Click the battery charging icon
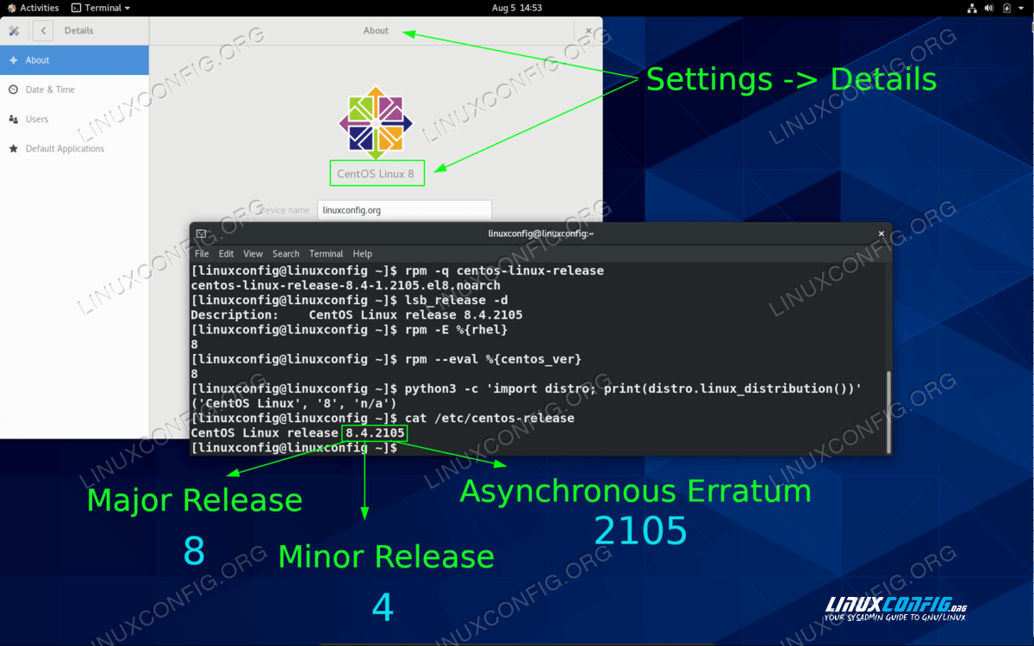 click(1006, 8)
